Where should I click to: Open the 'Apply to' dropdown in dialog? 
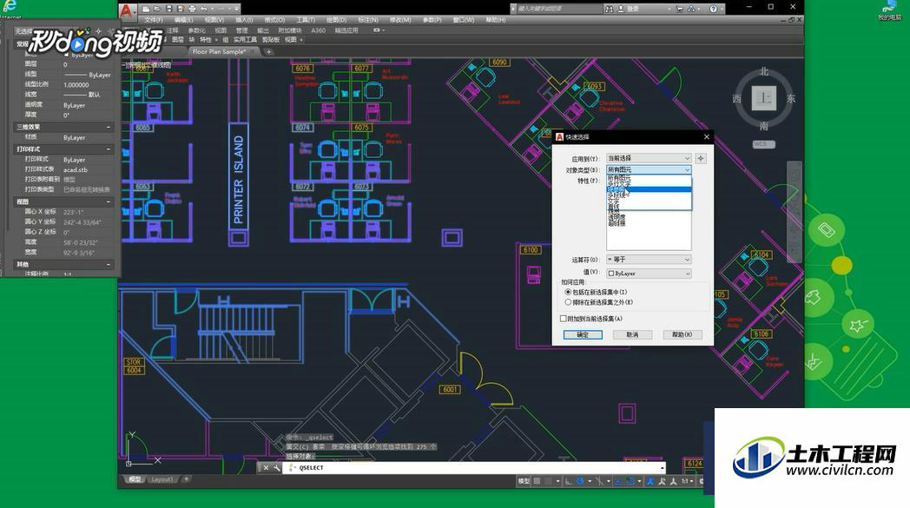[x=649, y=159]
